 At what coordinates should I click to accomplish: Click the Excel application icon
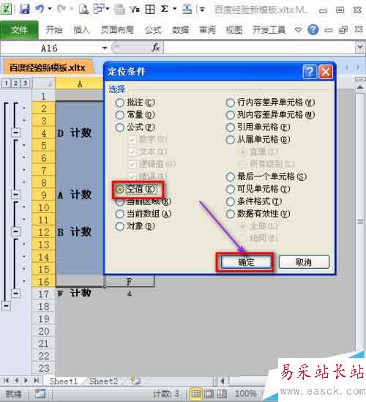[6, 10]
